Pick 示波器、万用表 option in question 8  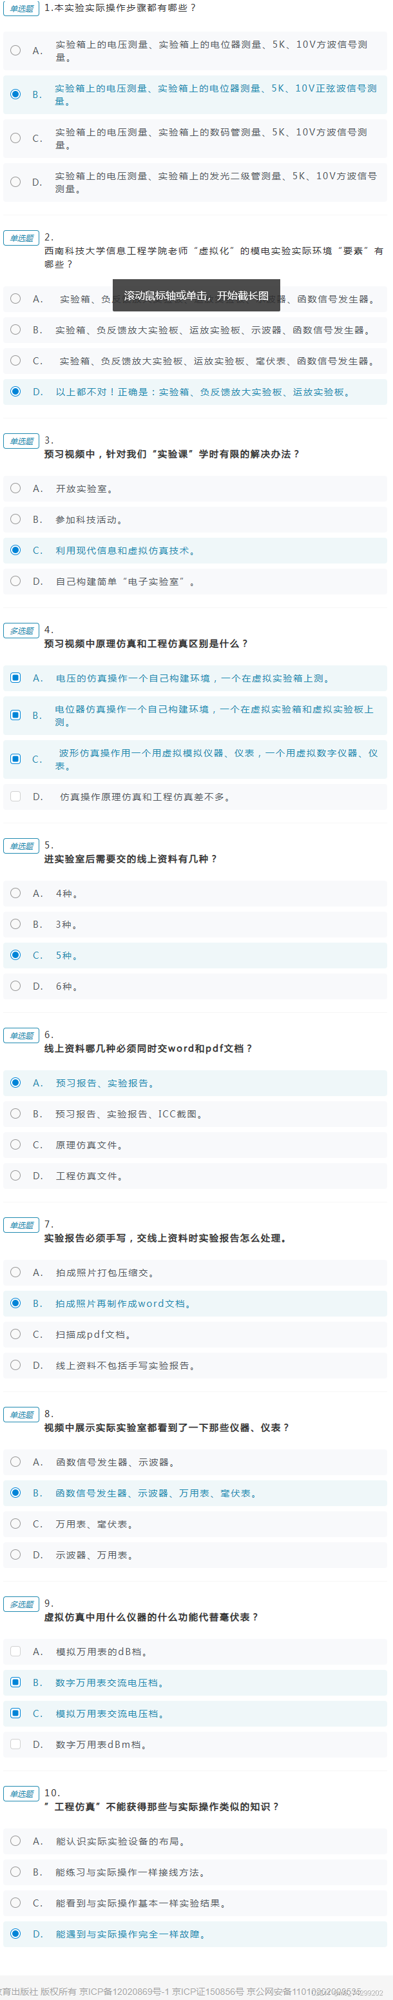click(15, 1555)
